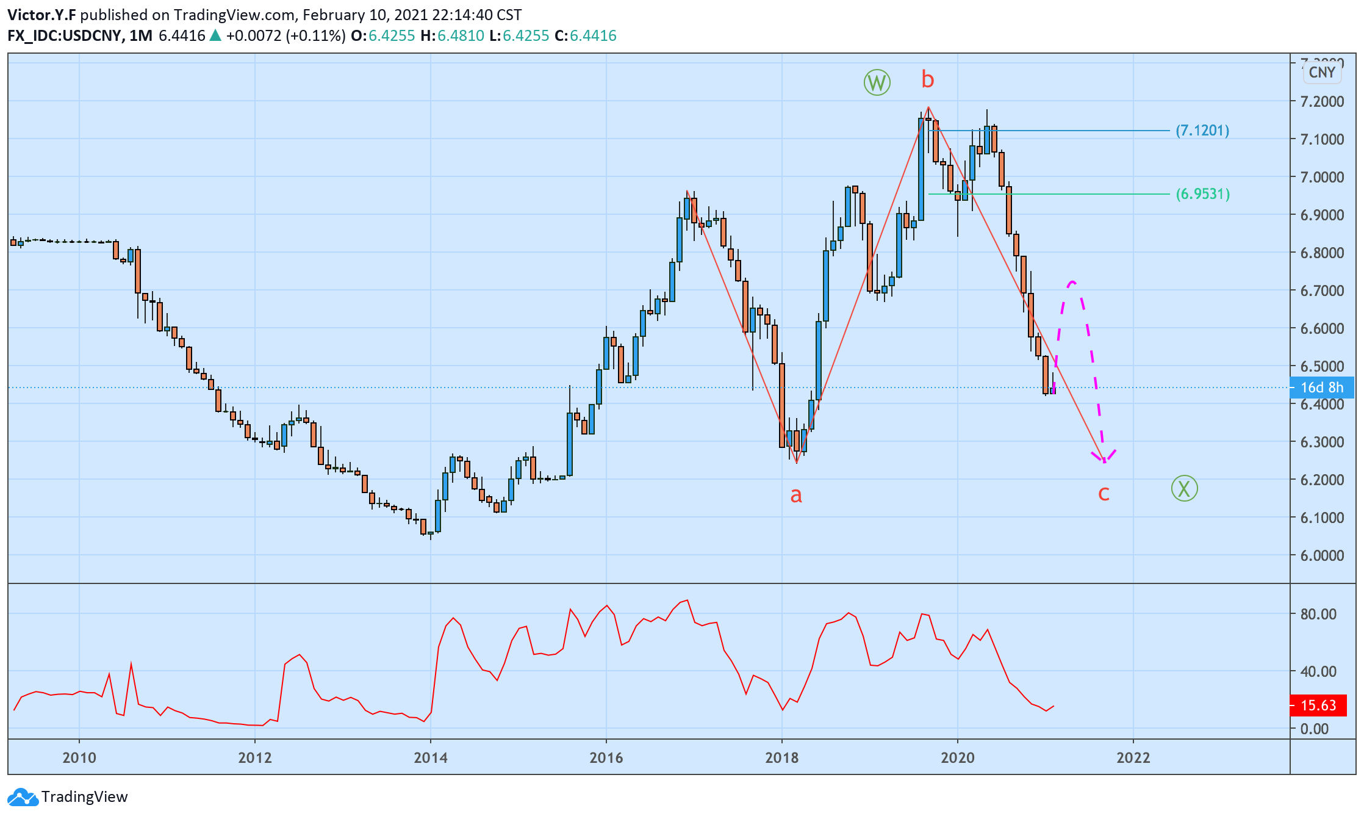Viewport: 1364px width, 819px height.
Task: Click the green up-triangle price change icon
Action: [215, 35]
